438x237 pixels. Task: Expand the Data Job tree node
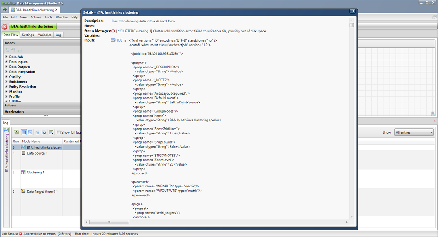(6, 57)
